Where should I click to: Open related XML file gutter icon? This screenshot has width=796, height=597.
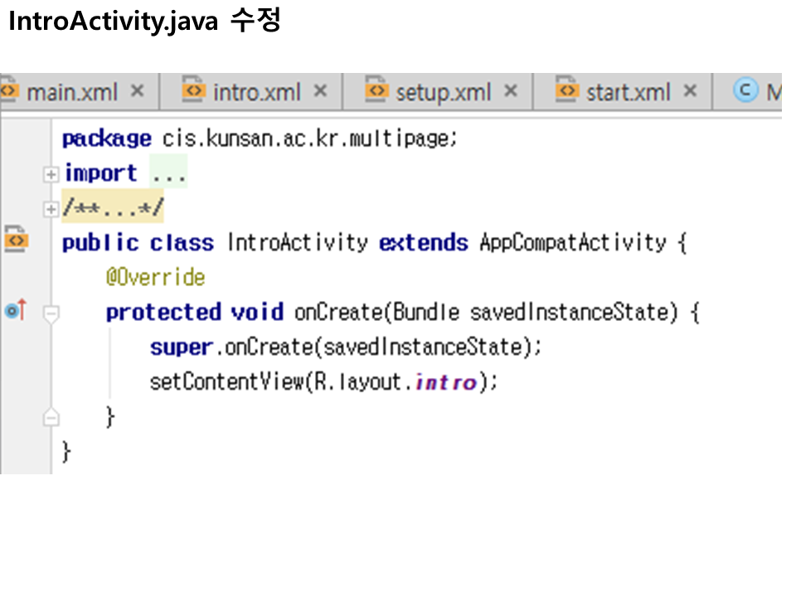point(16,241)
